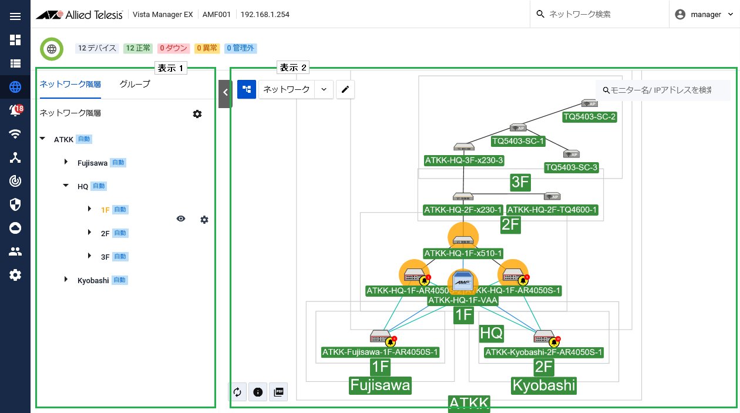Focus the モニター名/IPアドレス search field

[662, 90]
